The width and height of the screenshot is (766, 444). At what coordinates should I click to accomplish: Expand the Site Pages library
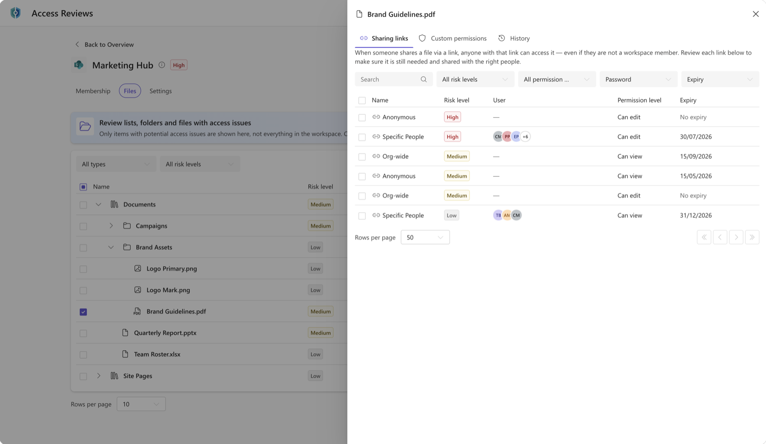[99, 376]
